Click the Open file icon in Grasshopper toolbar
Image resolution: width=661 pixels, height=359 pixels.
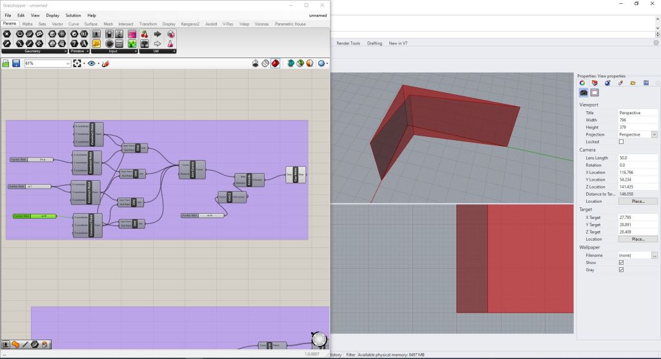click(6, 63)
